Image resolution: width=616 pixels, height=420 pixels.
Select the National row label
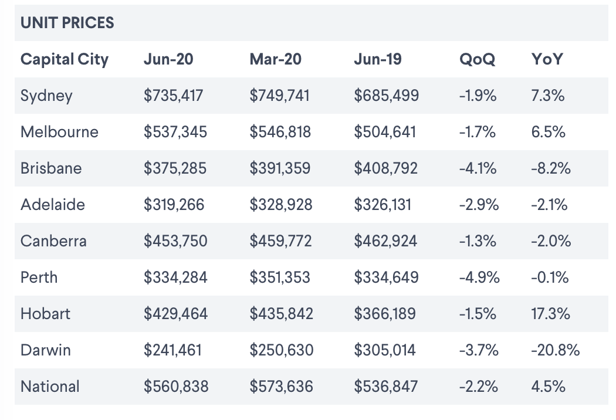click(x=50, y=387)
